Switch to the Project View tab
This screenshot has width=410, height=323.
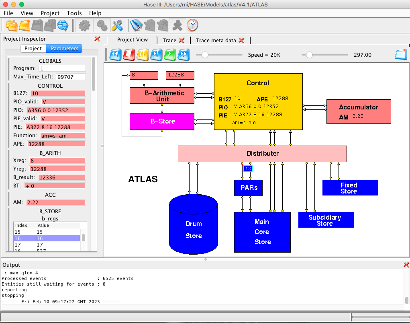click(x=132, y=39)
